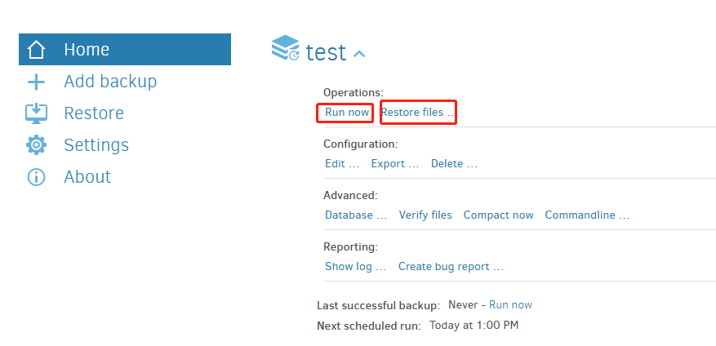The image size is (716, 346).
Task: Open Edit under Configuration
Action: pyautogui.click(x=342, y=163)
